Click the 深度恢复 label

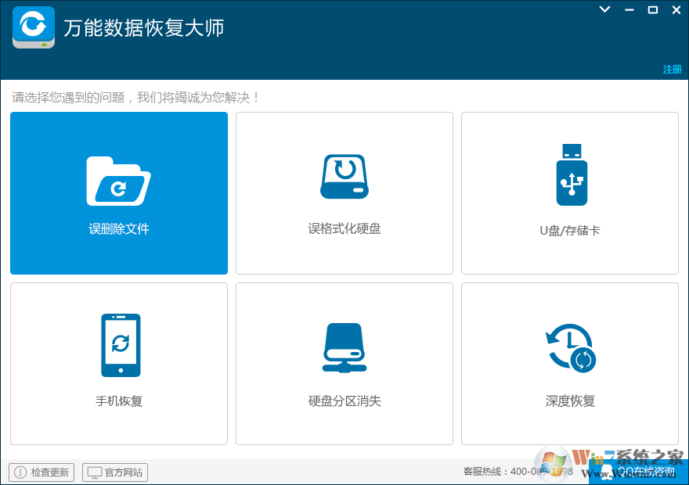(x=570, y=401)
